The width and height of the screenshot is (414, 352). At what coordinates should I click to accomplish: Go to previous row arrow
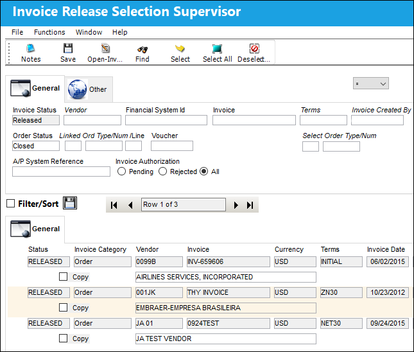pos(130,205)
